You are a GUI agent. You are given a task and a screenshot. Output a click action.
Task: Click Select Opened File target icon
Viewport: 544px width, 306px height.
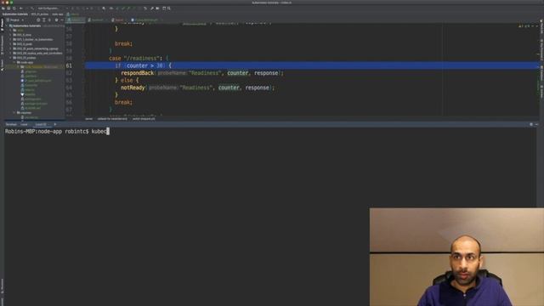(38, 20)
